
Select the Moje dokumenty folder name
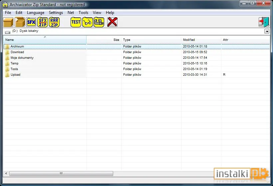(22, 58)
